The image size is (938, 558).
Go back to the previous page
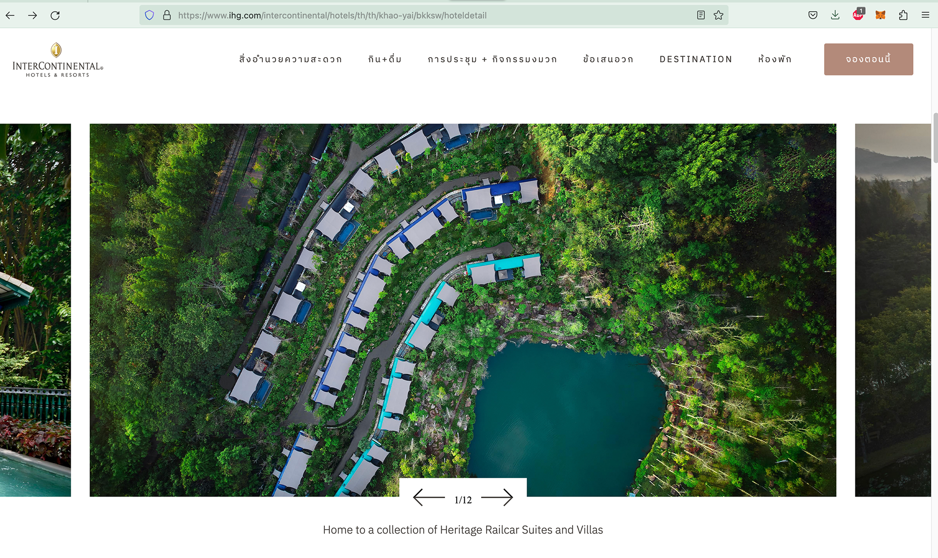[x=10, y=16]
